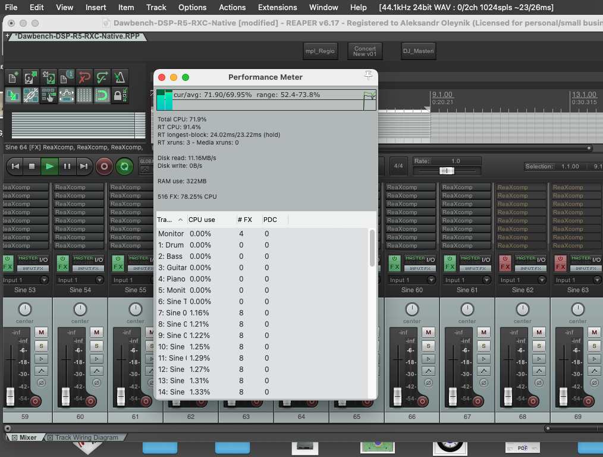Click the red Record transport button
603x457 pixels.
click(104, 167)
